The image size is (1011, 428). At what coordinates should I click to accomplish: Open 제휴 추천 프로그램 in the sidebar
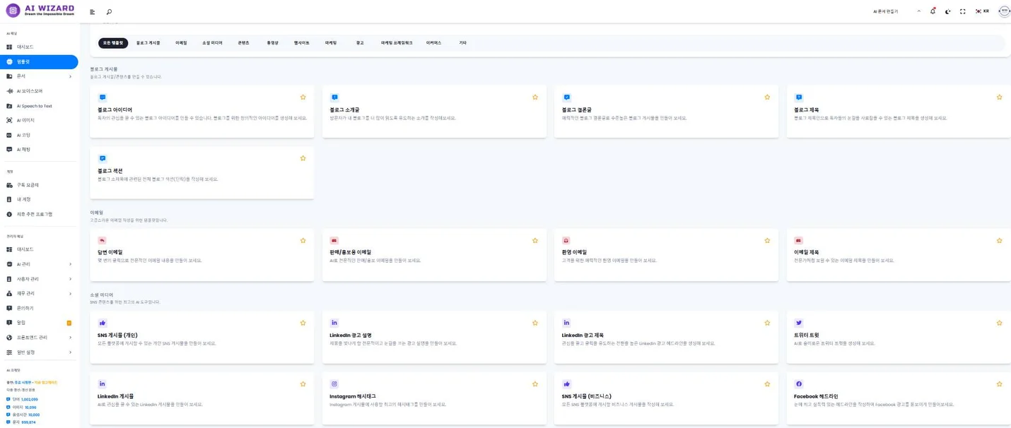[39, 214]
